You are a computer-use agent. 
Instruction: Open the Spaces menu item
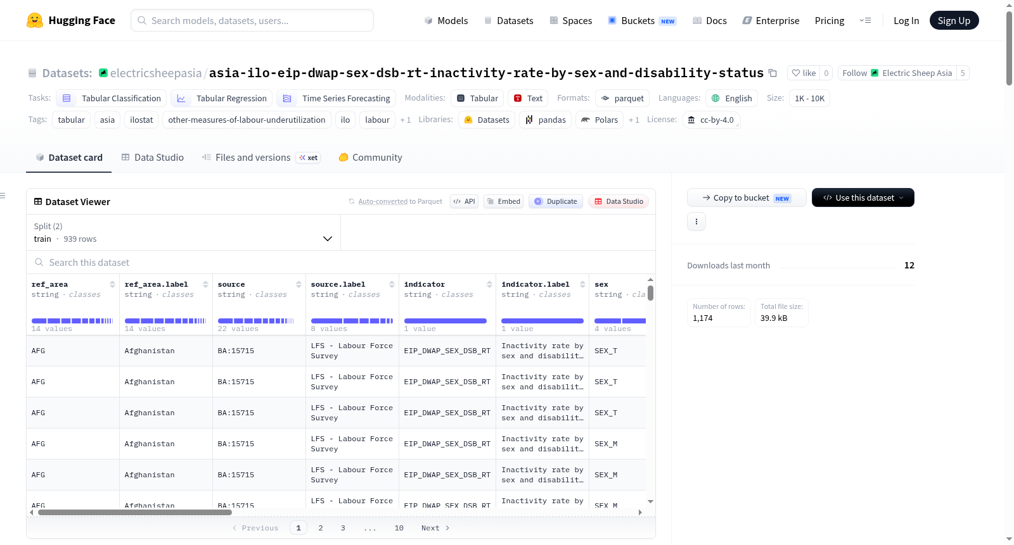(571, 20)
